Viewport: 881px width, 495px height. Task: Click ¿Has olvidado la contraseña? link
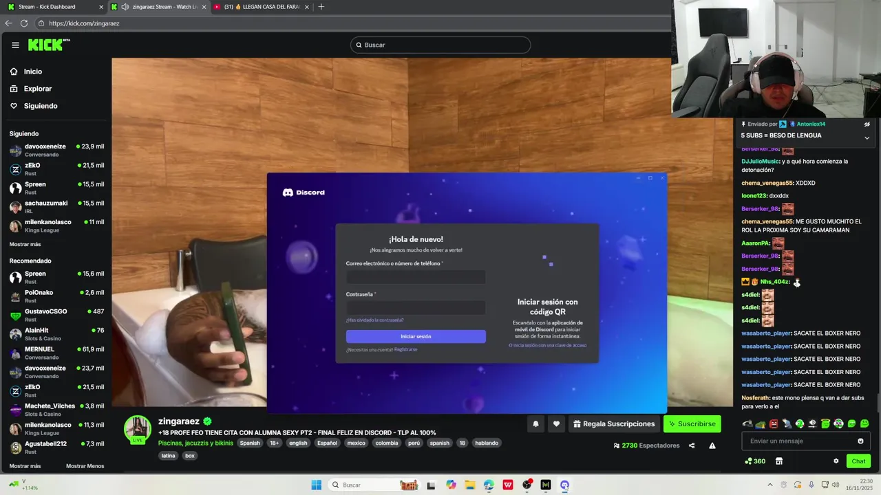click(374, 320)
